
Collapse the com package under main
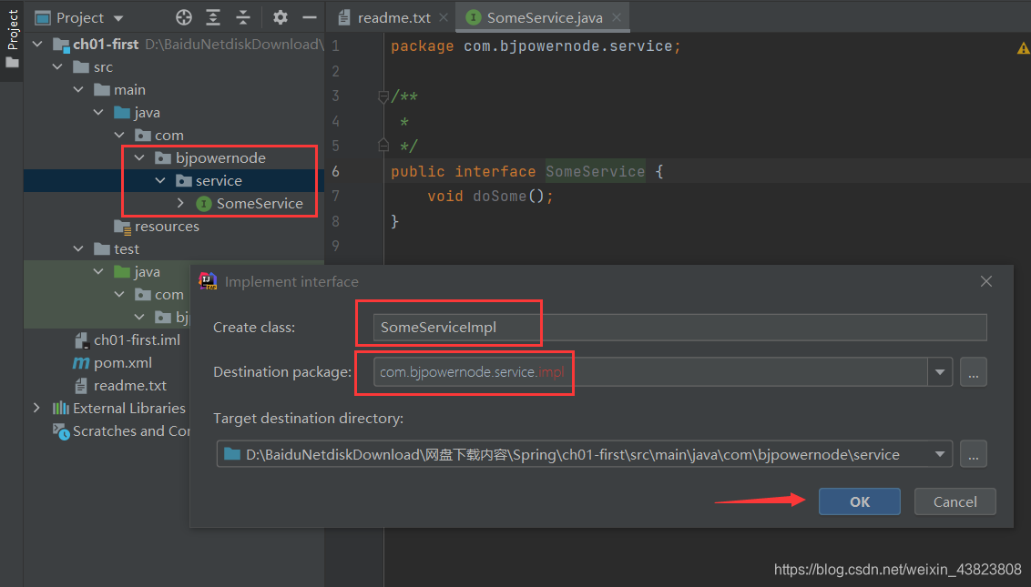(x=119, y=136)
